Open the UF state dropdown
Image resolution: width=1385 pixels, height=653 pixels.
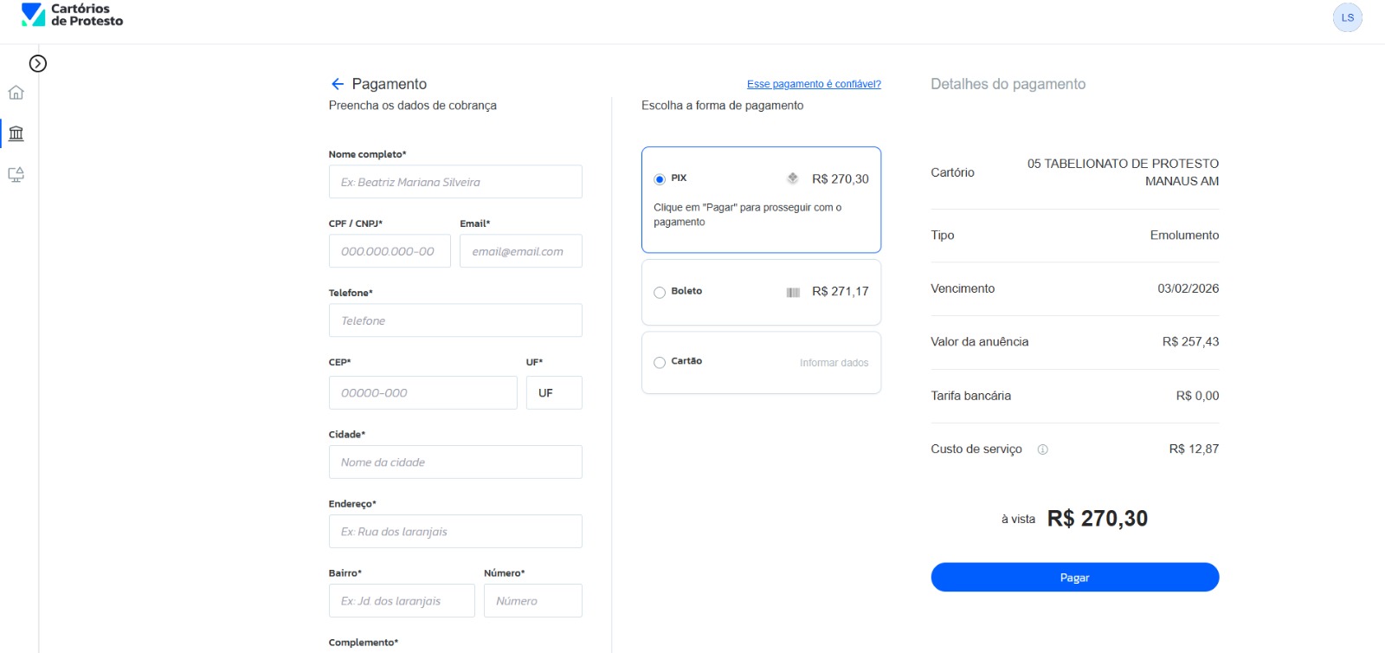554,393
